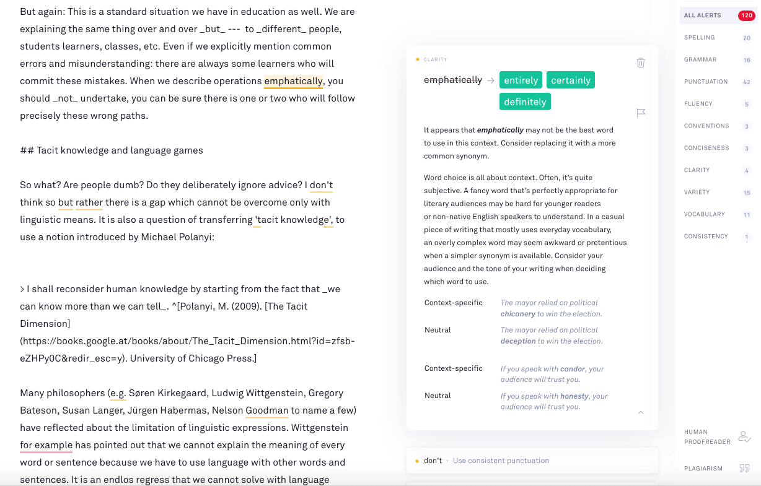This screenshot has width=761, height=486.
Task: Apply the "definitely" replacement
Action: pyautogui.click(x=525, y=102)
